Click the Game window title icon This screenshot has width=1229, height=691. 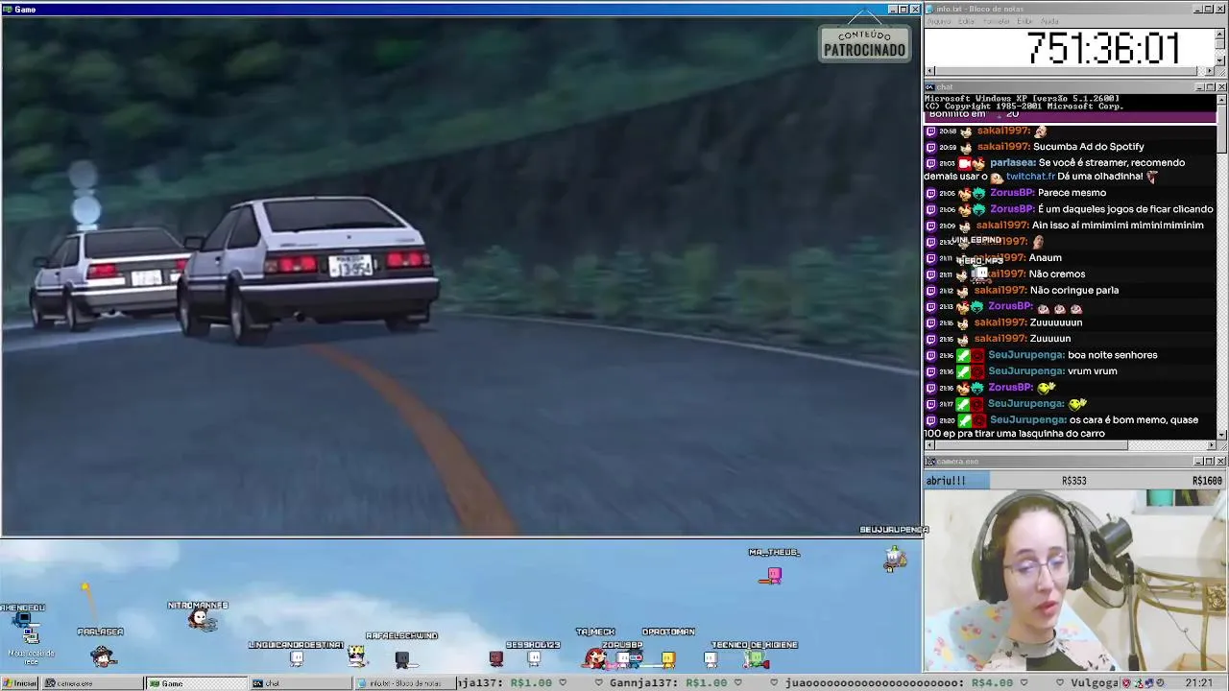point(7,9)
